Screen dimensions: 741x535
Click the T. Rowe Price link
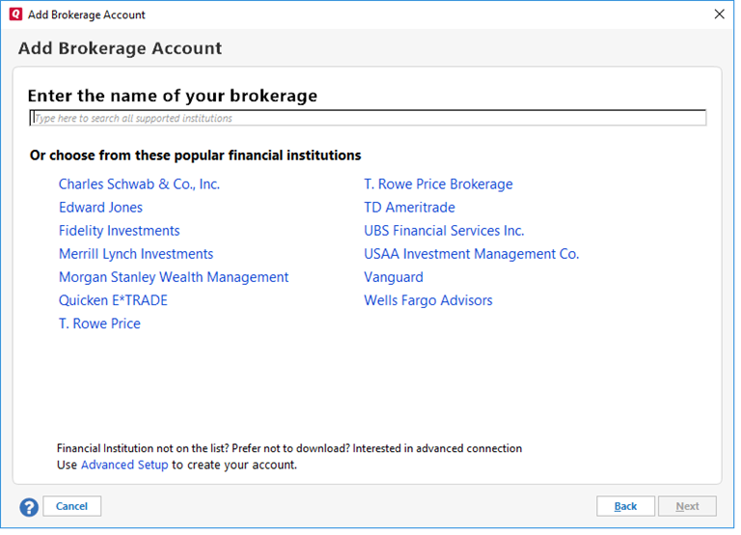[99, 324]
